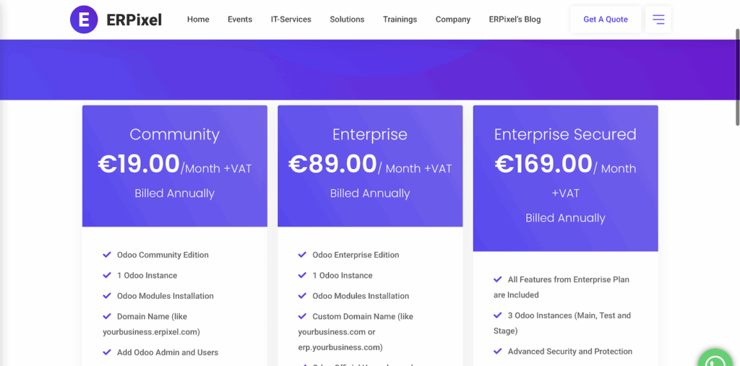Open the Trainings page
This screenshot has height=366, width=740.
click(x=400, y=19)
